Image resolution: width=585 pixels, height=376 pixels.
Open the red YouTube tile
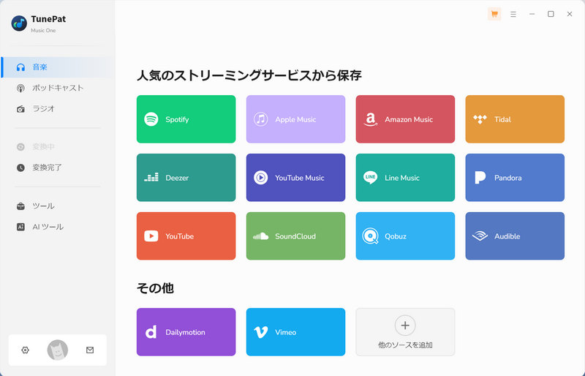pos(186,236)
